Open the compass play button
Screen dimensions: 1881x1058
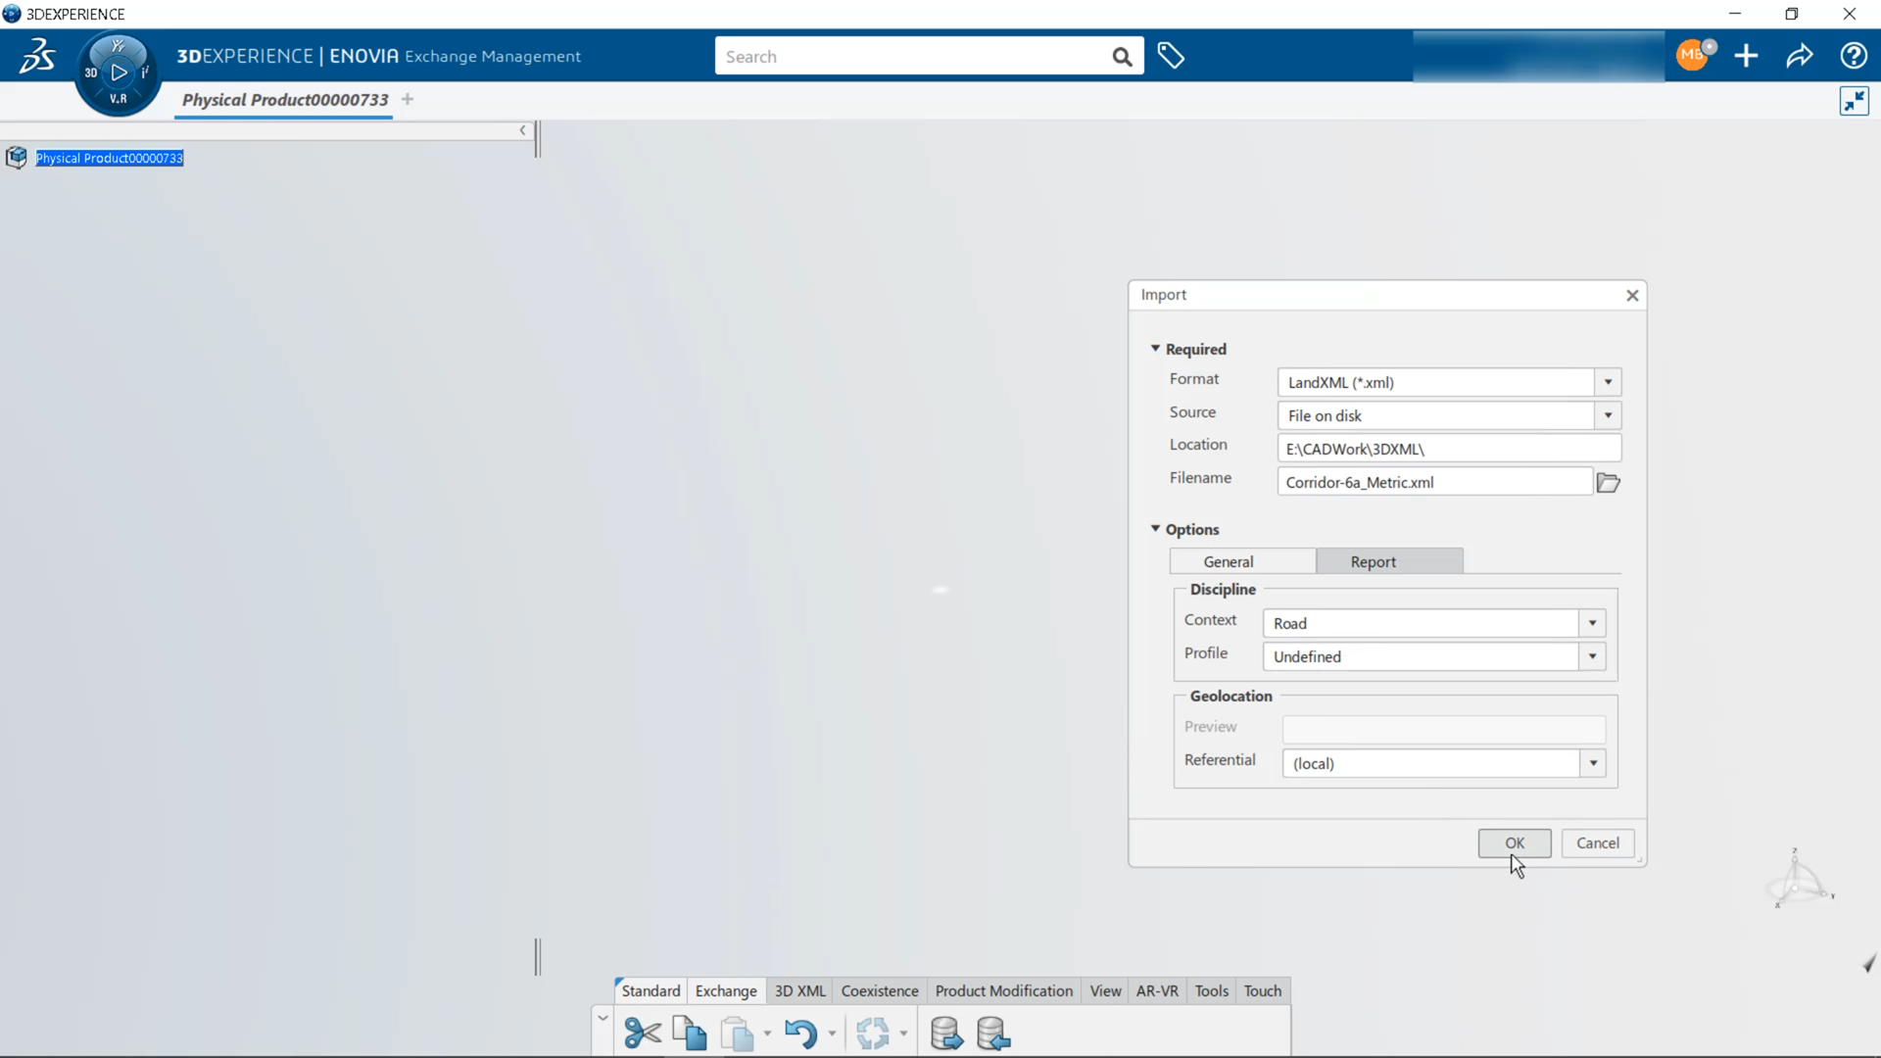pyautogui.click(x=119, y=72)
